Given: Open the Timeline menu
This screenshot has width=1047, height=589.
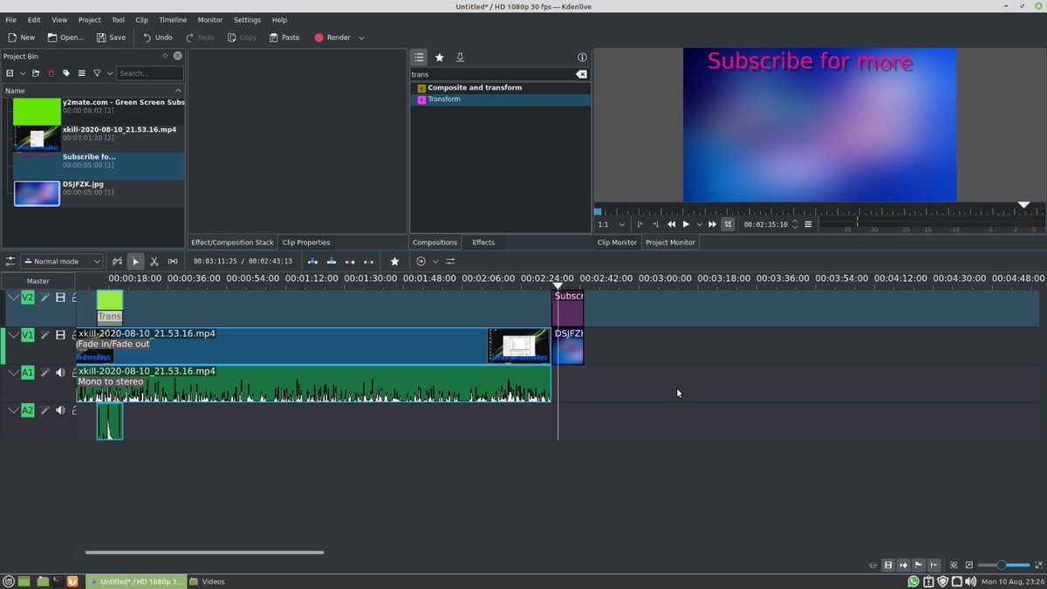Looking at the screenshot, I should [x=173, y=19].
